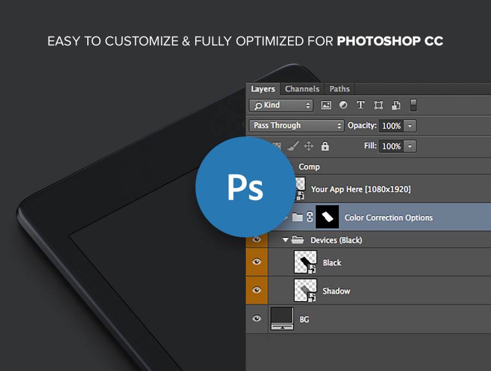Open the Opacity slider dropdown arrow
The image size is (491, 371).
[410, 126]
